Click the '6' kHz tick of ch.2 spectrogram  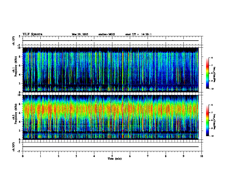[20, 113]
